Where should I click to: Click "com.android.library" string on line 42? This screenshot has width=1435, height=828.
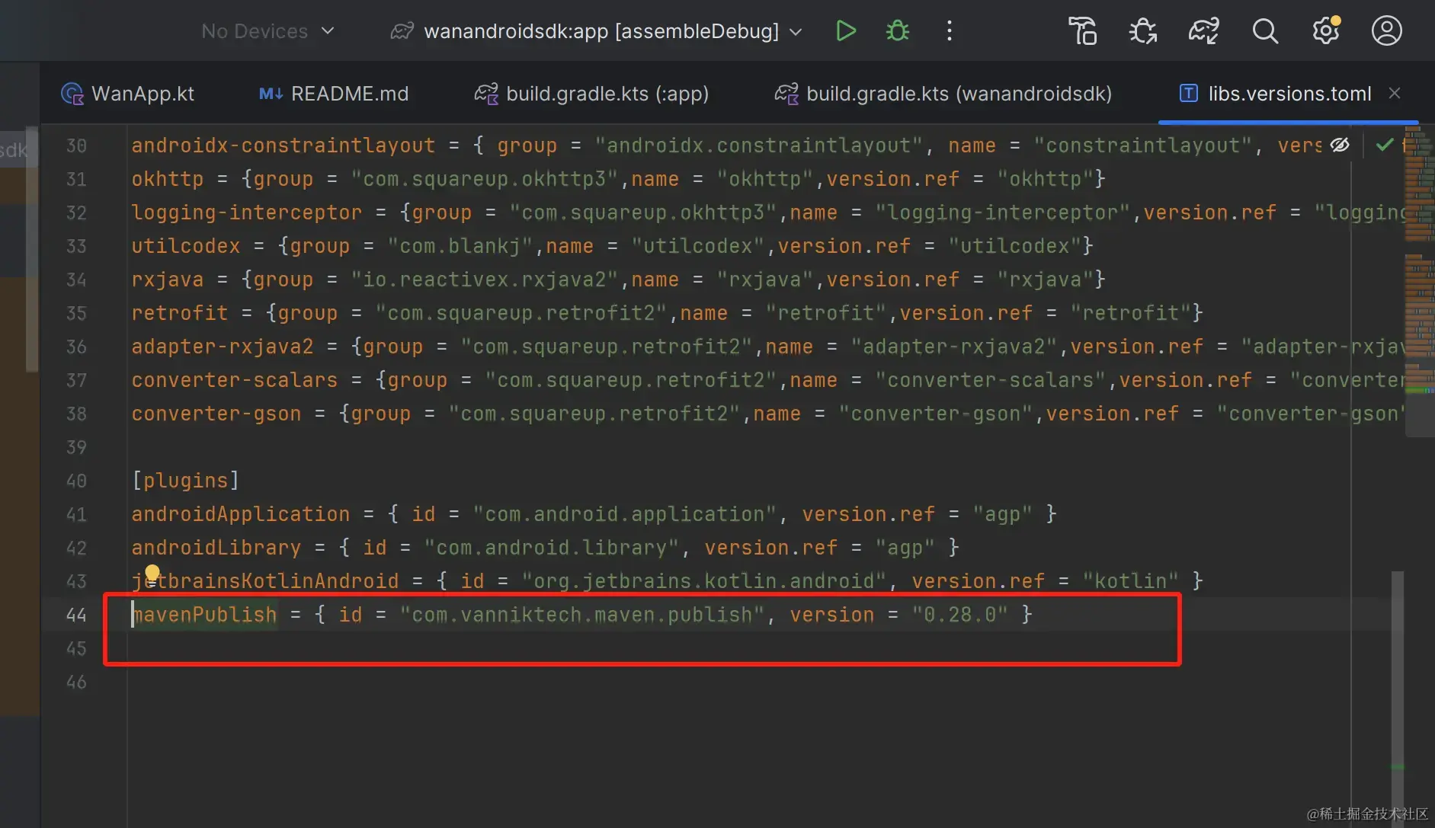click(x=551, y=548)
